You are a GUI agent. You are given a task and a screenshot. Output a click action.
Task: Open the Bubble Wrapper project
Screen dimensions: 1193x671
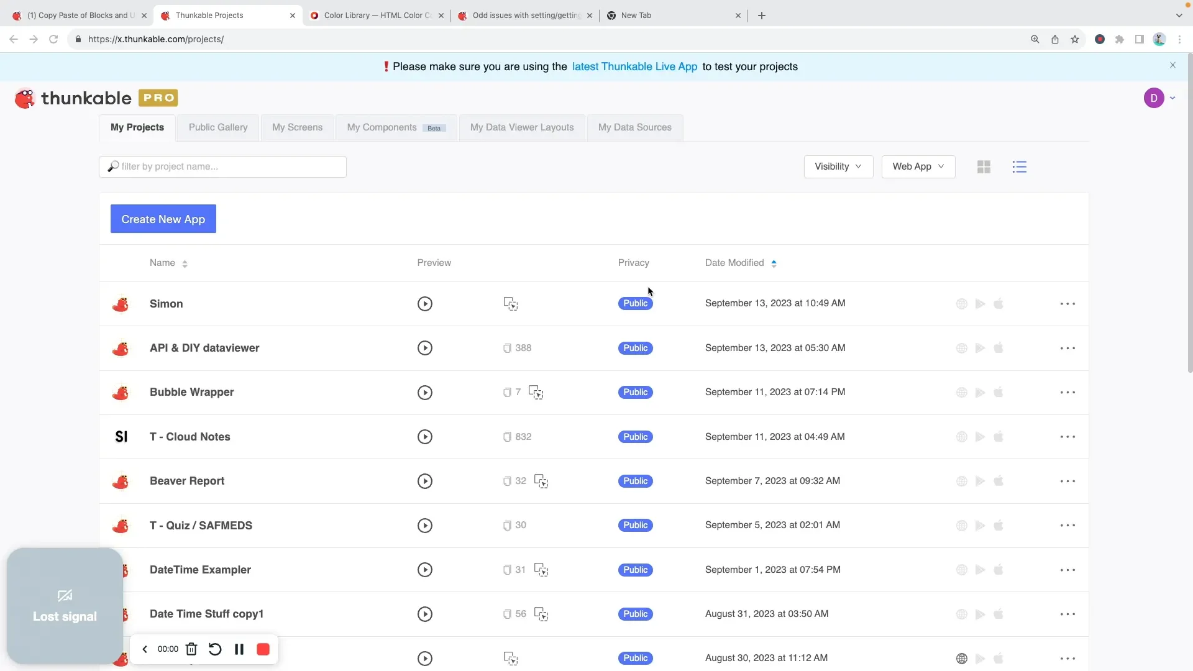click(191, 392)
